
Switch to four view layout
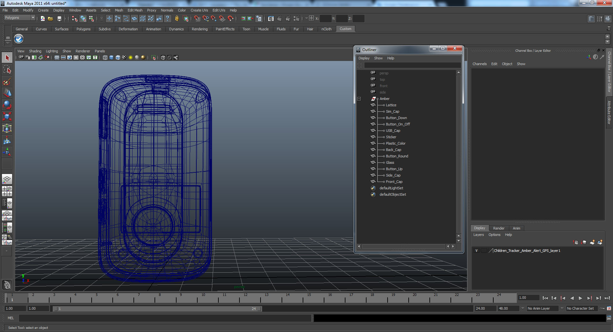[x=7, y=191]
